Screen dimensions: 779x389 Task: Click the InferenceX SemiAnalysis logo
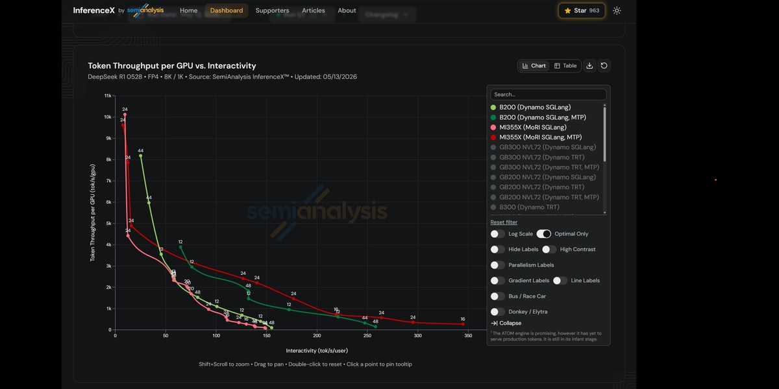coord(118,10)
